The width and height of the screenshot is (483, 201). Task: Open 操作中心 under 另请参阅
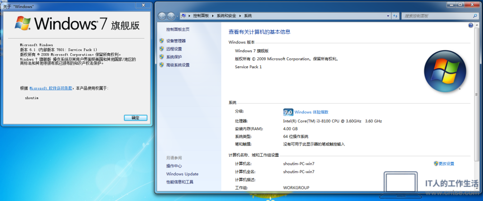click(x=174, y=166)
